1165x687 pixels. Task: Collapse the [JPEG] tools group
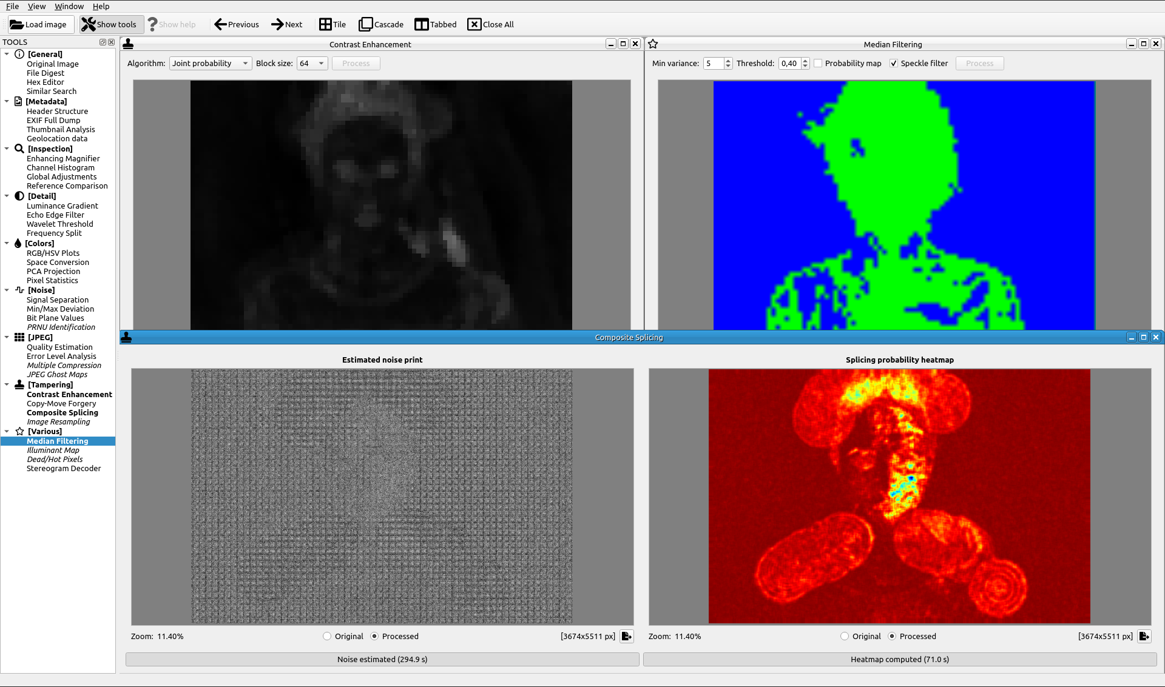(x=7, y=337)
